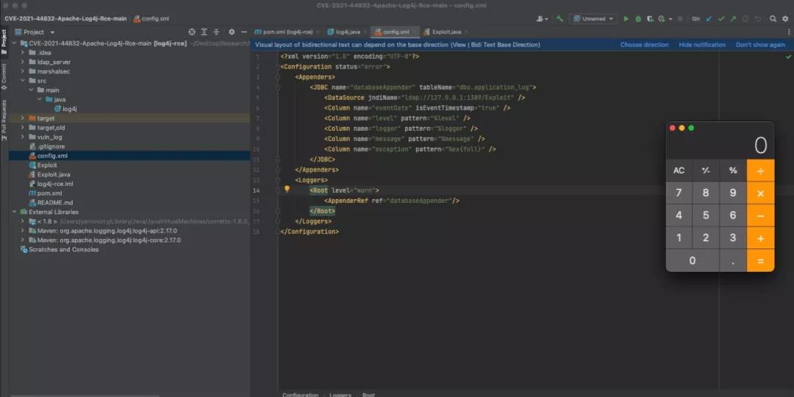Toggle the Project tool window side tab
Viewport: 794px width, 397px height.
coord(4,39)
